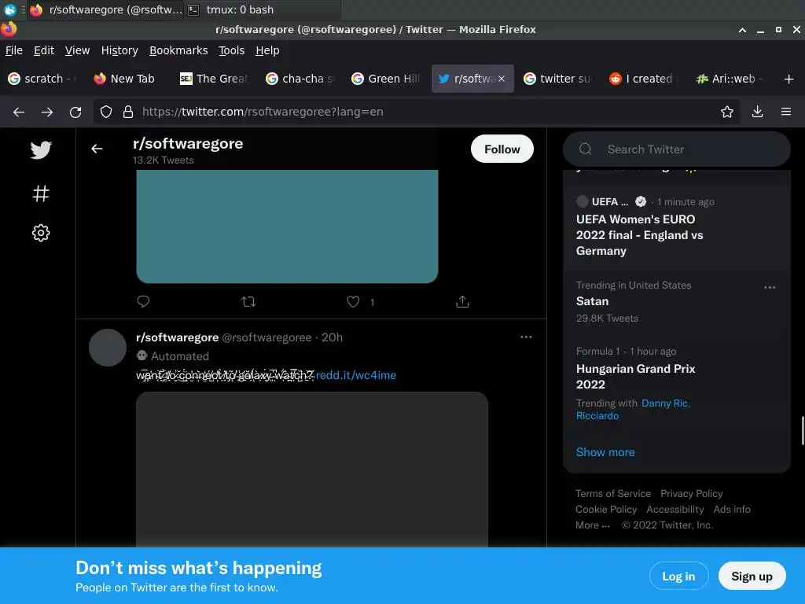Switch to the Ari::web tab
Viewport: 805px width, 604px height.
click(x=729, y=79)
